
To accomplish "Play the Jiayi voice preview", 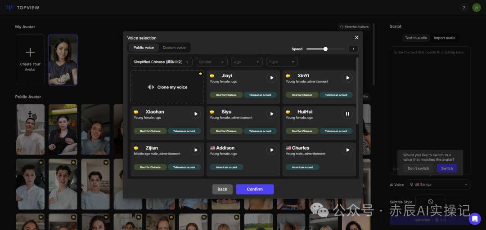I will [x=271, y=78].
